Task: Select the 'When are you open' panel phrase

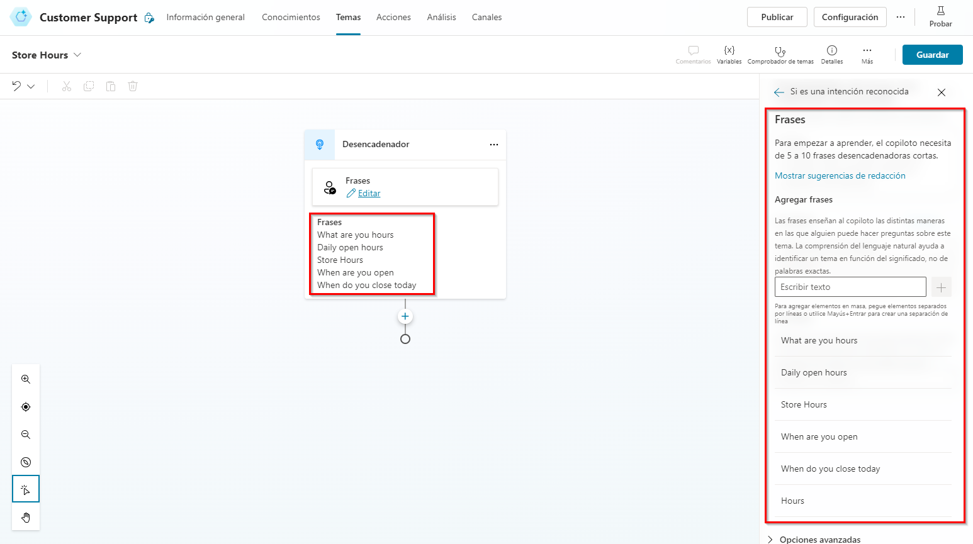Action: pyautogui.click(x=863, y=436)
